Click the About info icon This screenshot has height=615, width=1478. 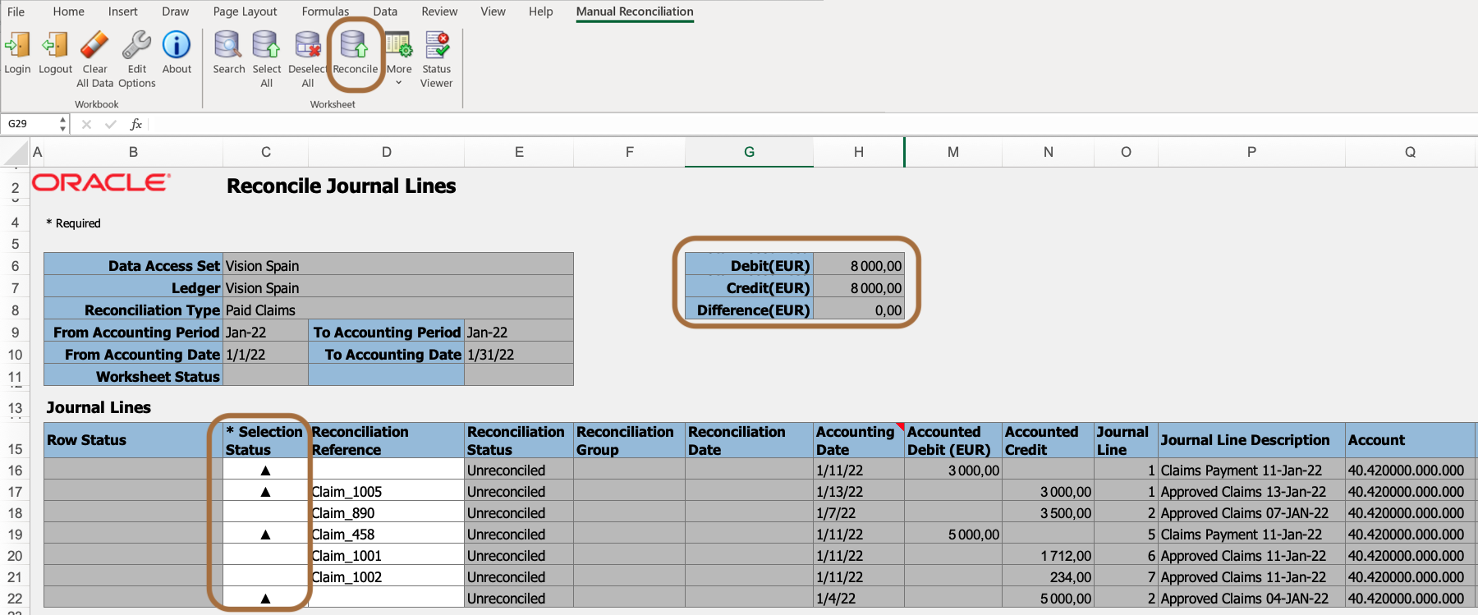coord(177,46)
